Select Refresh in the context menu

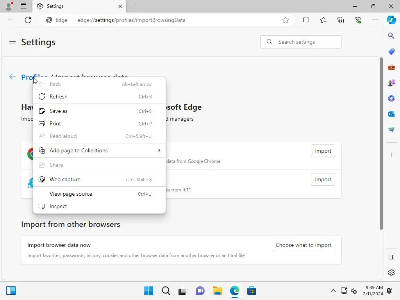100,97
